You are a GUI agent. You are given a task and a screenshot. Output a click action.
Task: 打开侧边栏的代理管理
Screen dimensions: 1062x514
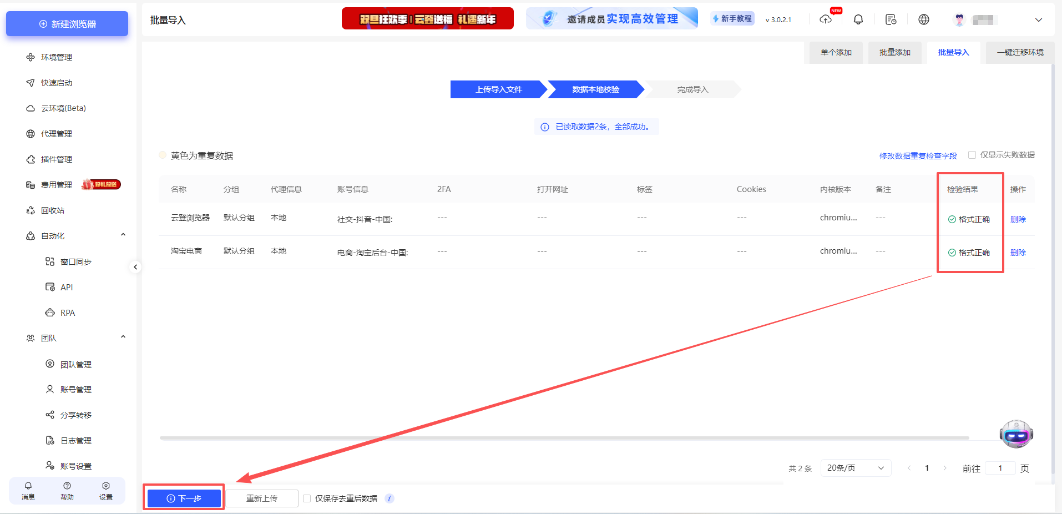[56, 133]
